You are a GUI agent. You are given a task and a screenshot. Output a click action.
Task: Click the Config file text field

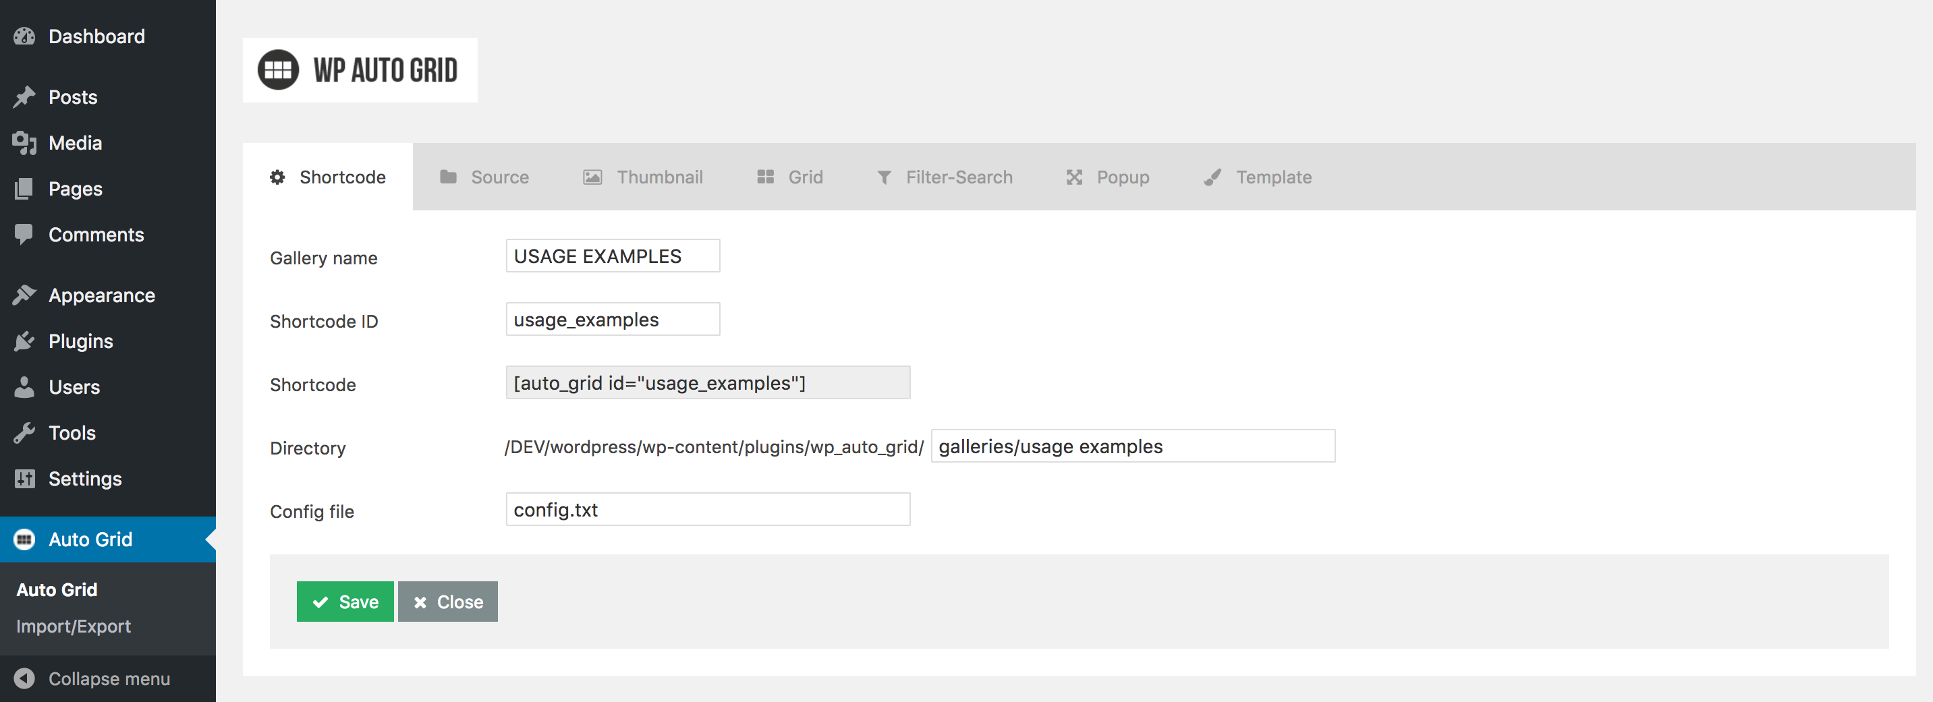[x=708, y=509]
